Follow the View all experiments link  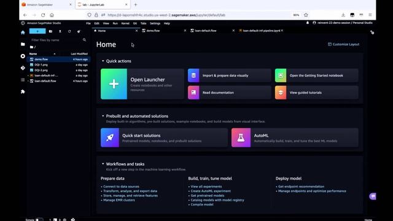point(206,187)
